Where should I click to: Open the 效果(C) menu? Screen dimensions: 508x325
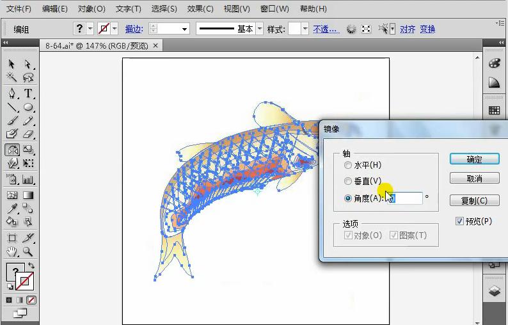point(200,9)
